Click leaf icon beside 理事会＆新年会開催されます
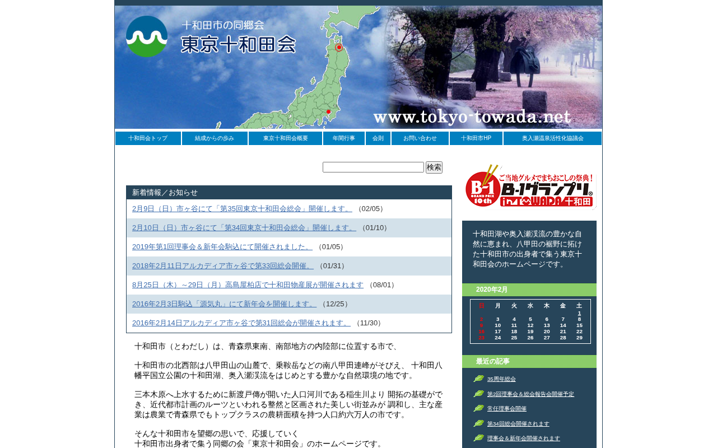The height and width of the screenshot is (448, 717). [x=478, y=438]
